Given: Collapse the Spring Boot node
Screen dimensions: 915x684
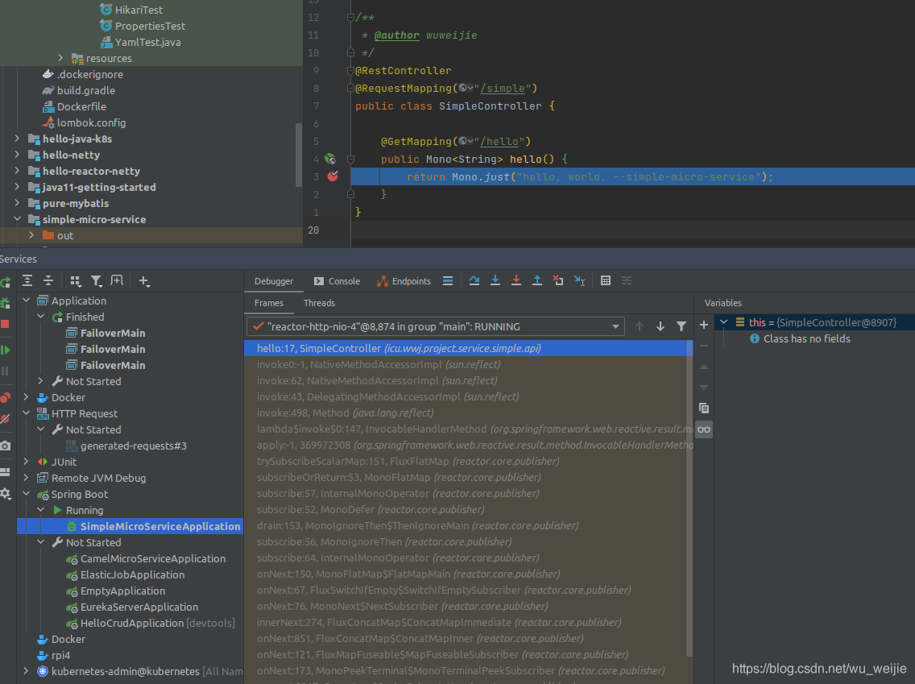Looking at the screenshot, I should [27, 494].
